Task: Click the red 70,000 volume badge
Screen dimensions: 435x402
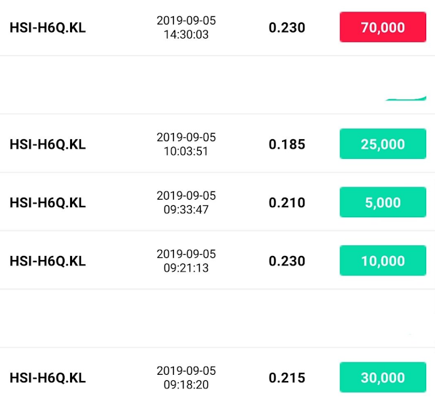Action: [383, 27]
